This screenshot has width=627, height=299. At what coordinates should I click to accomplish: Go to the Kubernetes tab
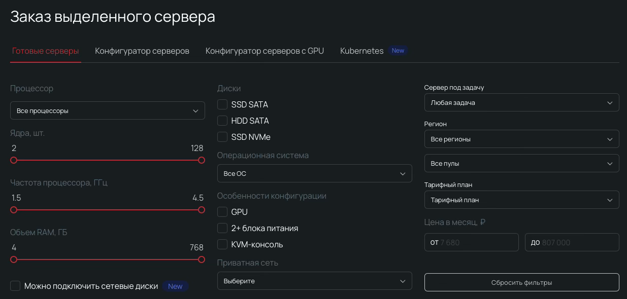point(362,51)
